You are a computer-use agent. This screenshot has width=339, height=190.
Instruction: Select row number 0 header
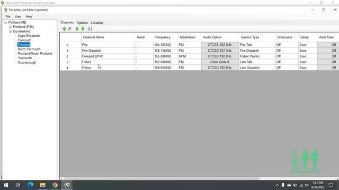[x=70, y=45]
